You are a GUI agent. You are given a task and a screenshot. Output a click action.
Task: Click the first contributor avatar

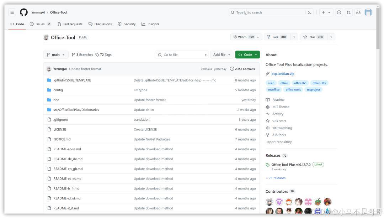point(270,202)
